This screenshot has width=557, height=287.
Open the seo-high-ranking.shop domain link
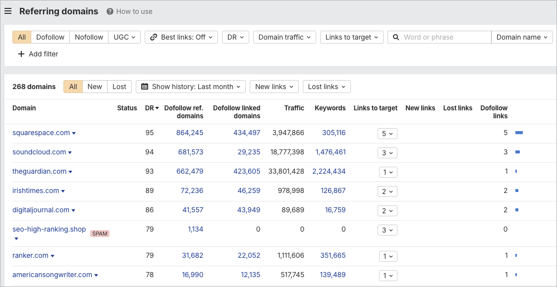[49, 229]
